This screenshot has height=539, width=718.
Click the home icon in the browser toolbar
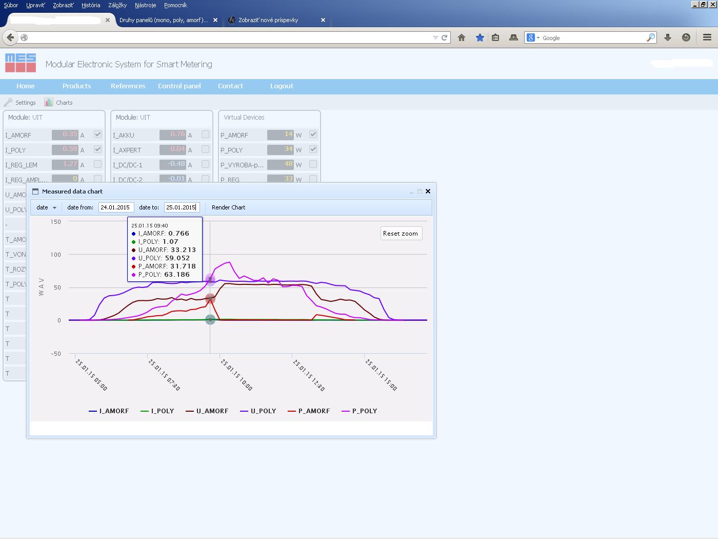(x=462, y=37)
